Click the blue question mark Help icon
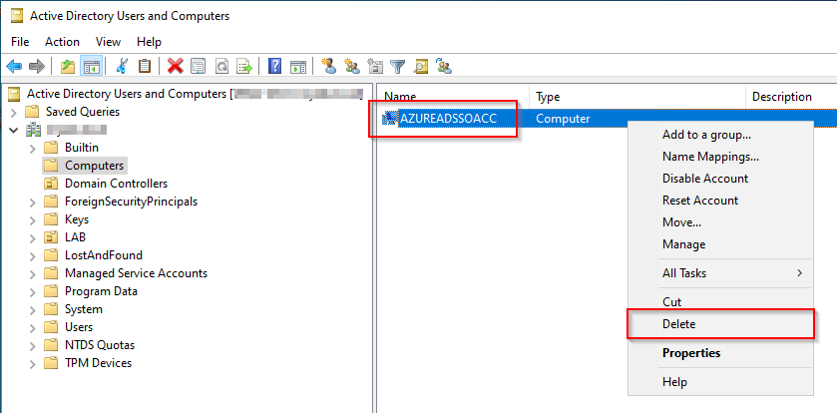The width and height of the screenshot is (837, 413). click(274, 66)
